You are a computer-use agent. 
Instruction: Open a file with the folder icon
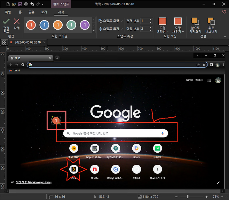[x=14, y=4]
